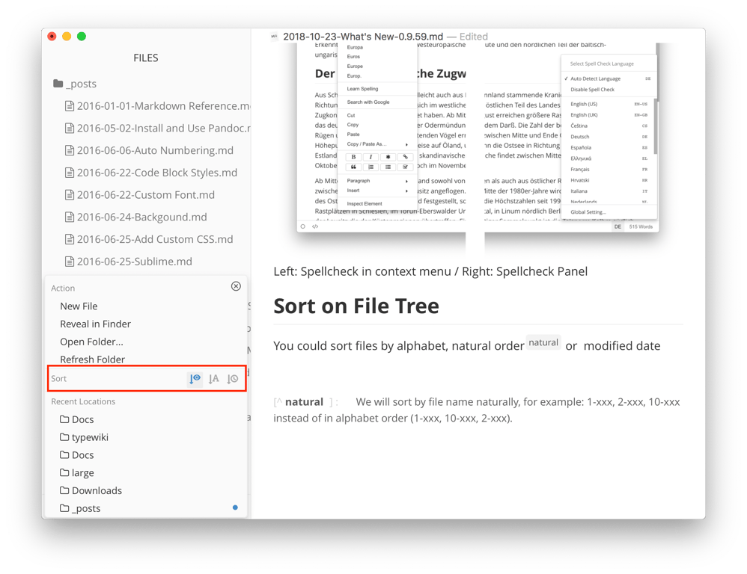This screenshot has height=574, width=747.
Task: Click the 'You could sort files' paragraph
Action: pos(467,346)
